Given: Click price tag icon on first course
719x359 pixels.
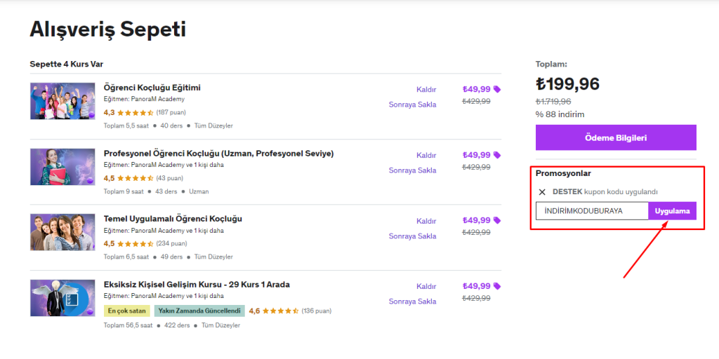Looking at the screenshot, I should [x=497, y=89].
